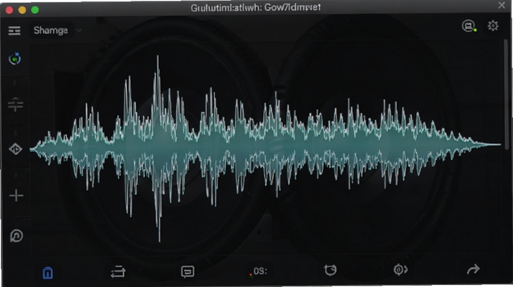Click the timer/alarm icon in bottom bar

330,270
